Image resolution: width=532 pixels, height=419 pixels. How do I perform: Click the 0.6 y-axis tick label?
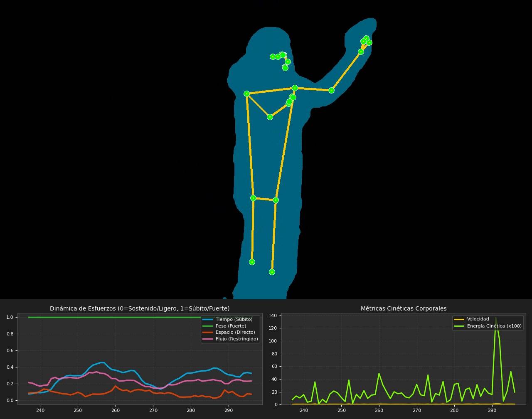[10, 350]
